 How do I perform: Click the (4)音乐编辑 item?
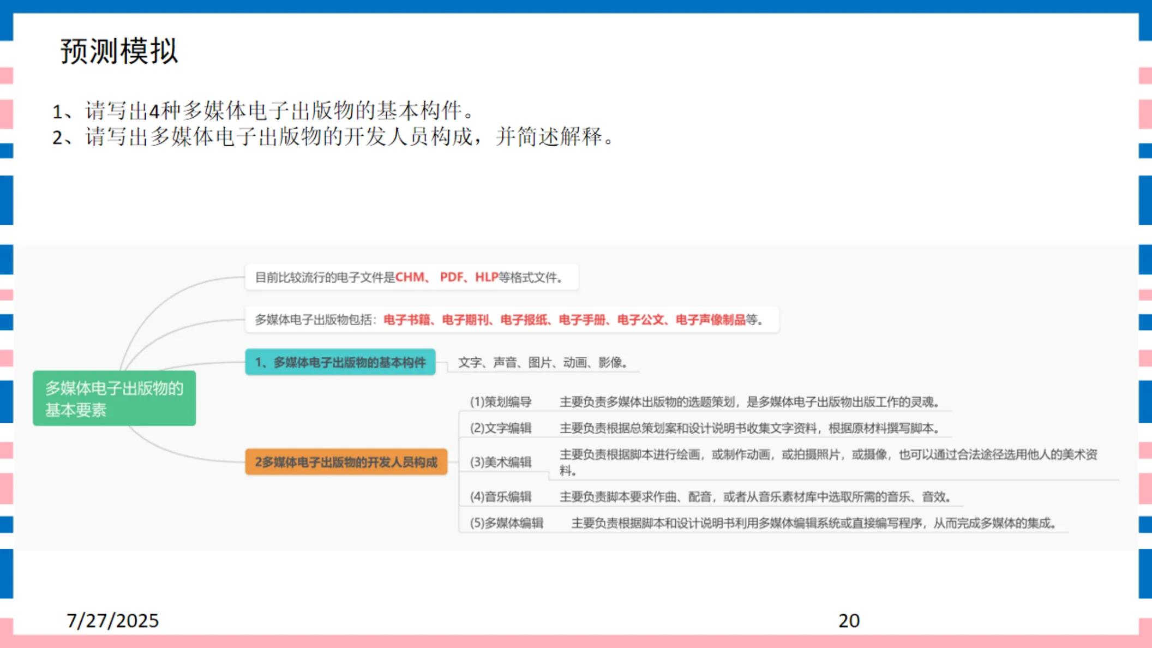[501, 497]
